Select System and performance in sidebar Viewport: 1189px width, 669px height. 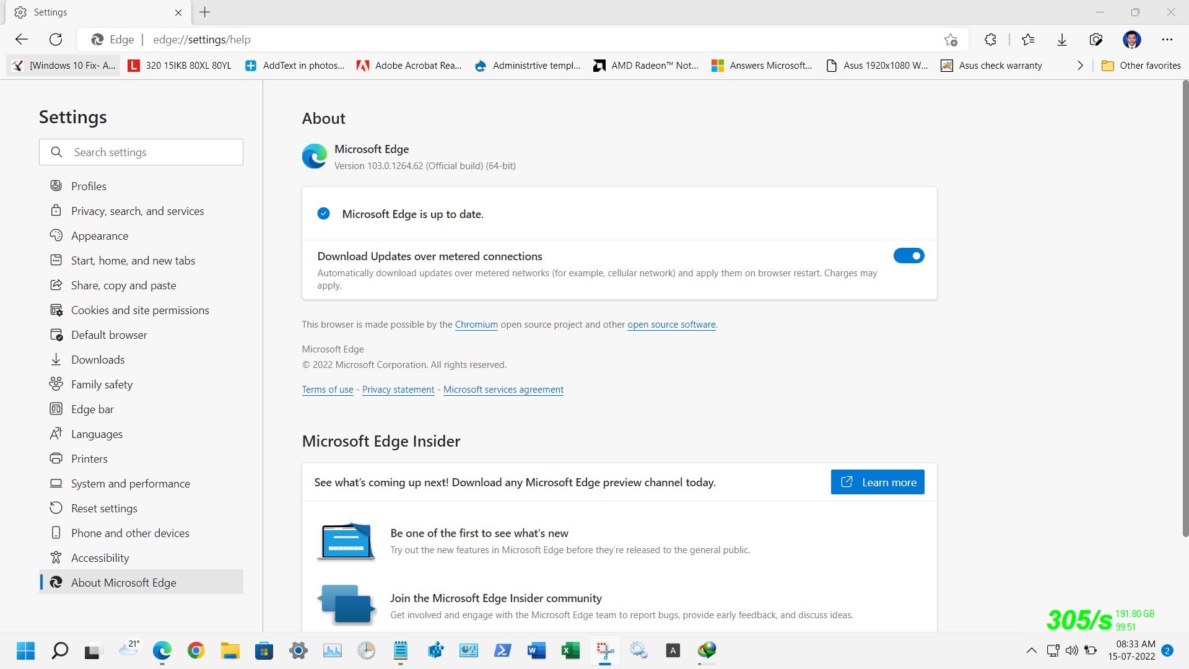coord(130,484)
